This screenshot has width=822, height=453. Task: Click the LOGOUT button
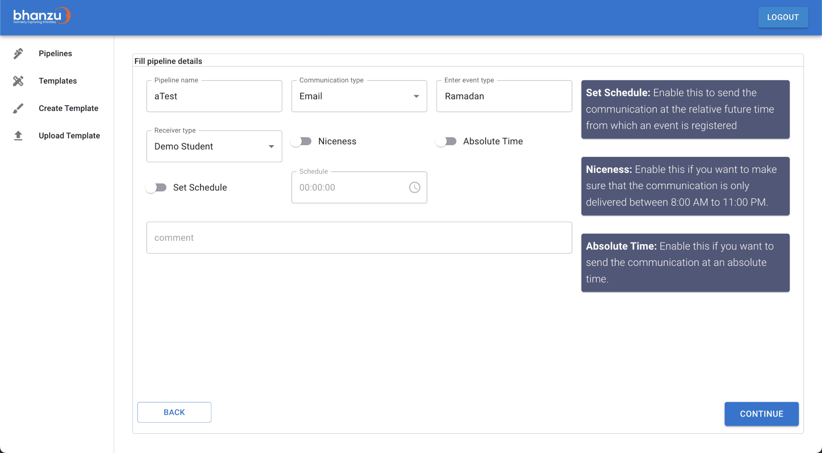coord(783,17)
